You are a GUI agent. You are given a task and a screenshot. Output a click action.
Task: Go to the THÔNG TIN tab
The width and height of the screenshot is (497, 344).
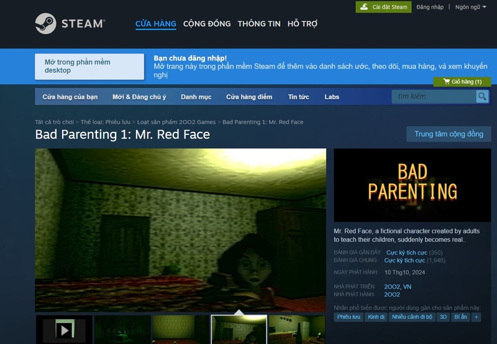[x=259, y=24]
